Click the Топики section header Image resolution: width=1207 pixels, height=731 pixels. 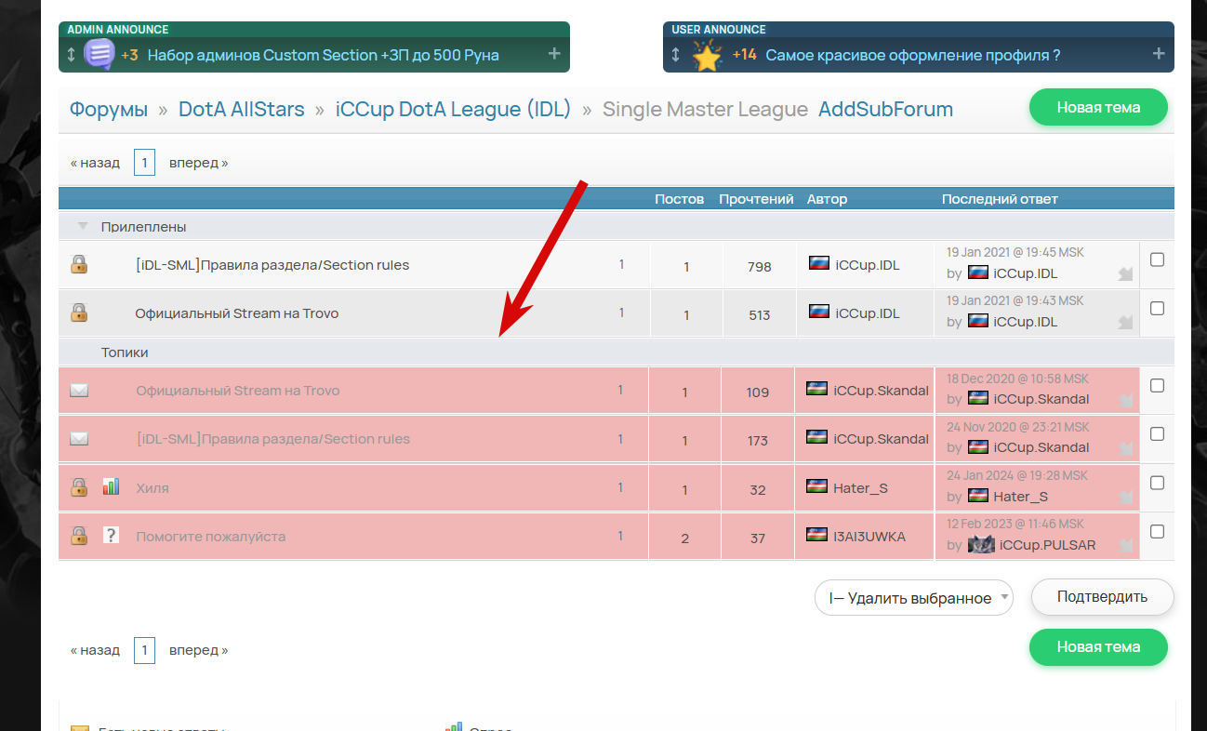[x=125, y=352]
